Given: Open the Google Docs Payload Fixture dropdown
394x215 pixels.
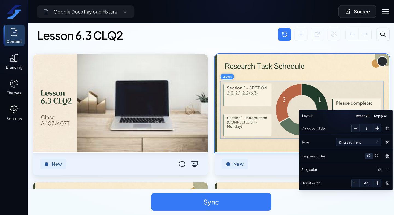Looking at the screenshot, I should pyautogui.click(x=85, y=12).
